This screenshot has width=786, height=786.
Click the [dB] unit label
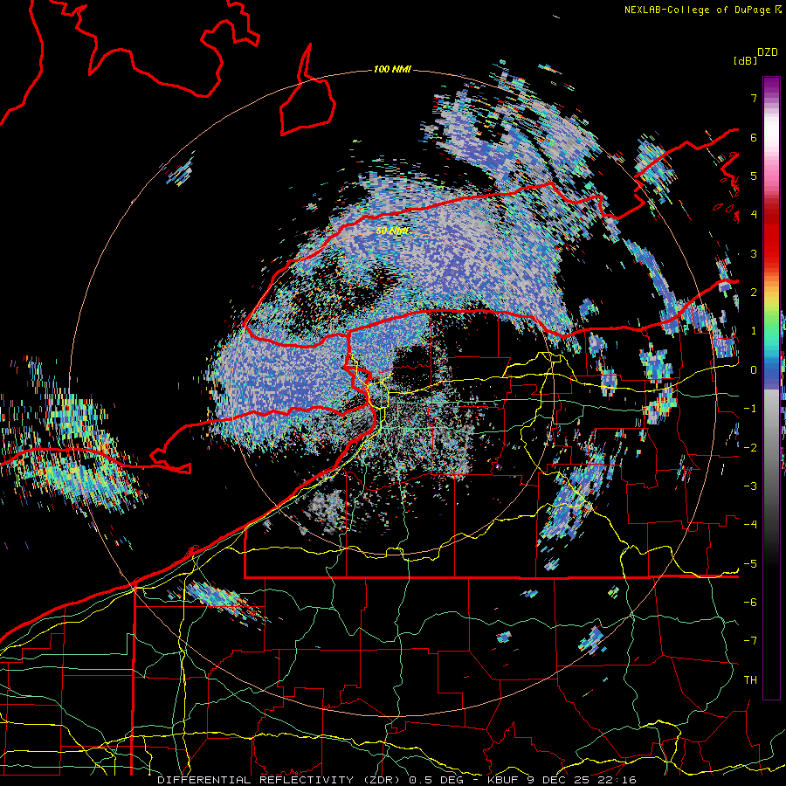[745, 60]
